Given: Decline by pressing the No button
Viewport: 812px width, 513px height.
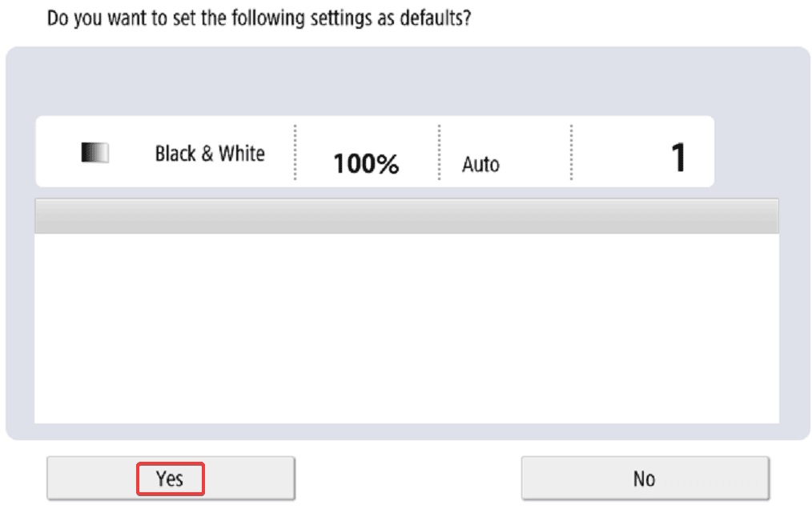Looking at the screenshot, I should click(x=645, y=479).
